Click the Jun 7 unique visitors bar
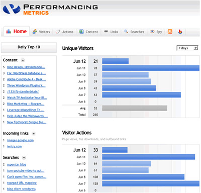 click(x=142, y=95)
